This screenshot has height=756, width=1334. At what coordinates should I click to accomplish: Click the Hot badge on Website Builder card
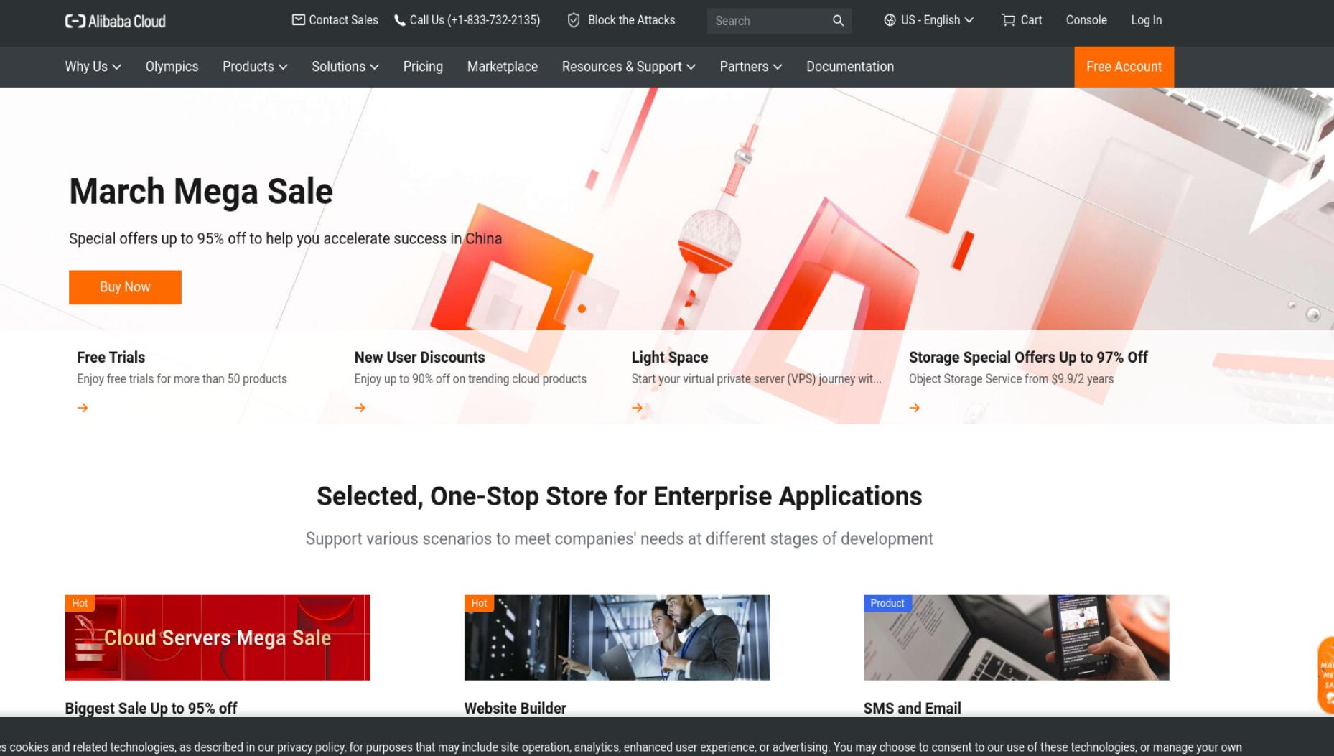[479, 603]
